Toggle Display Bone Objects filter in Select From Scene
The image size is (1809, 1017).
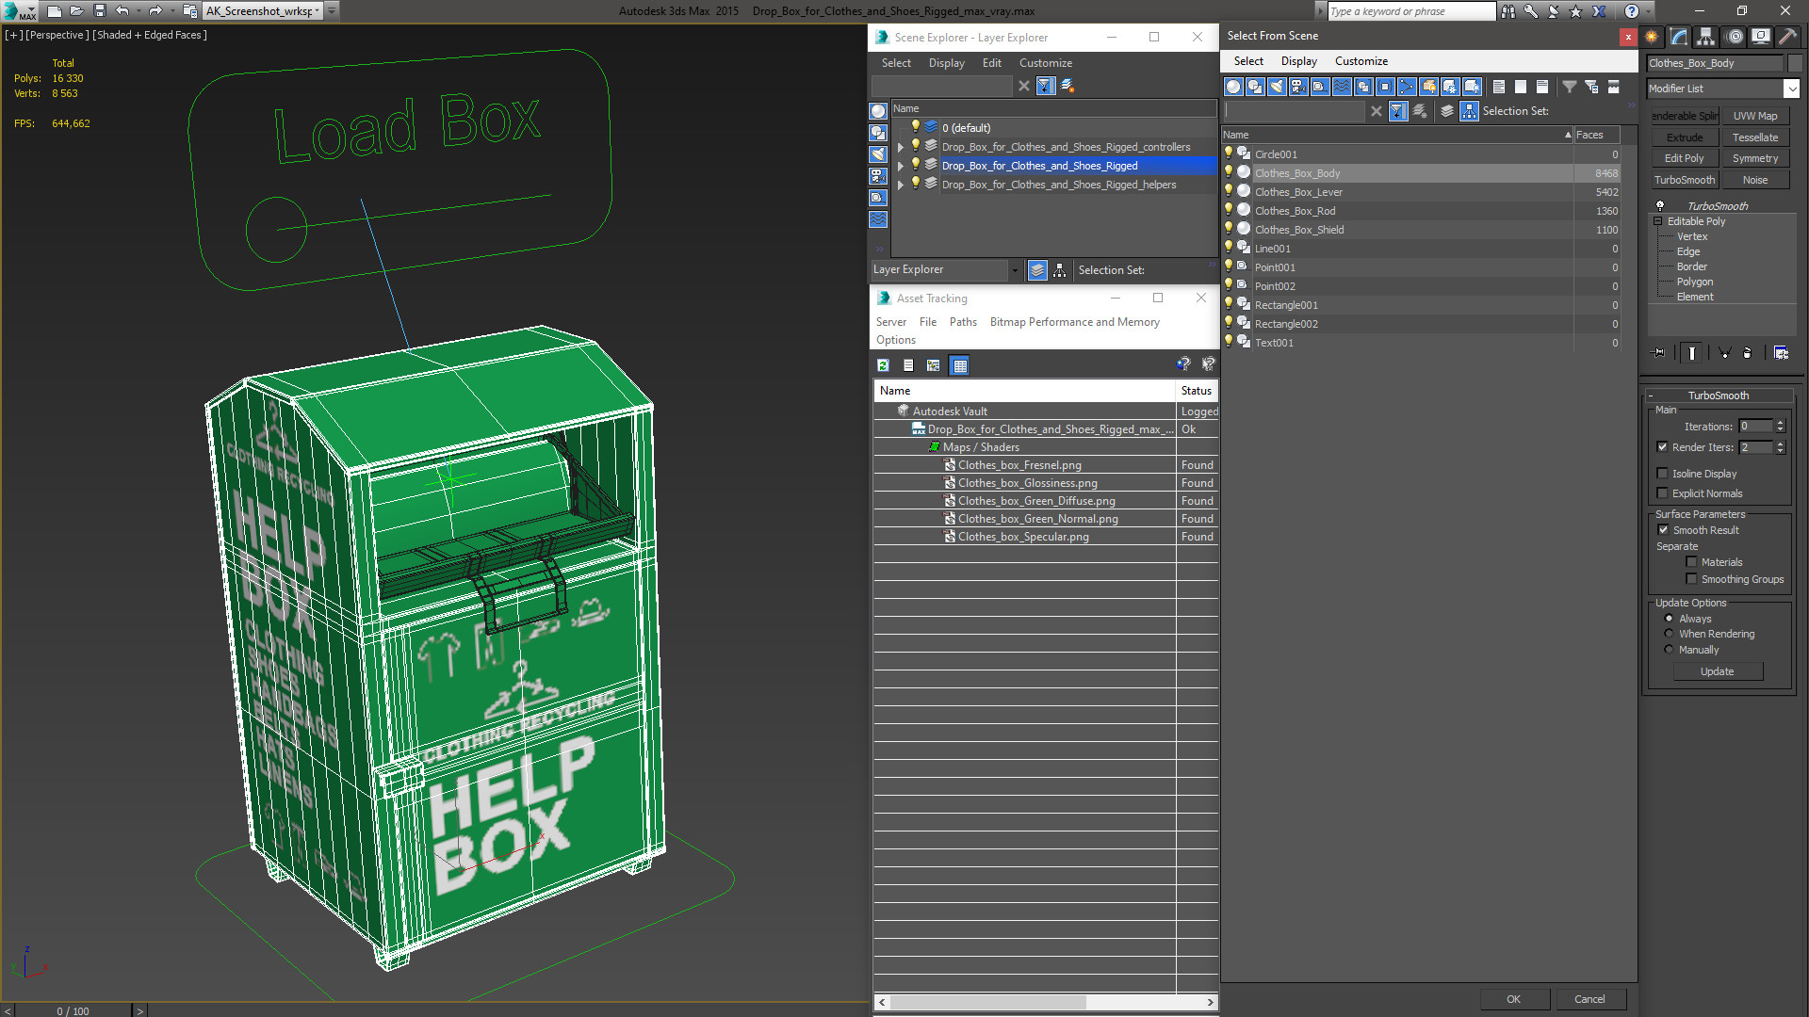point(1407,87)
